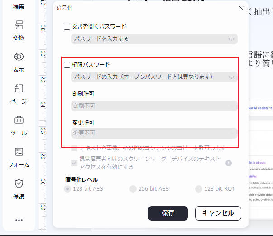Select the 編集 (Edit) sidebar item
Image resolution: width=273 pixels, height=236 pixels.
[x=19, y=6]
